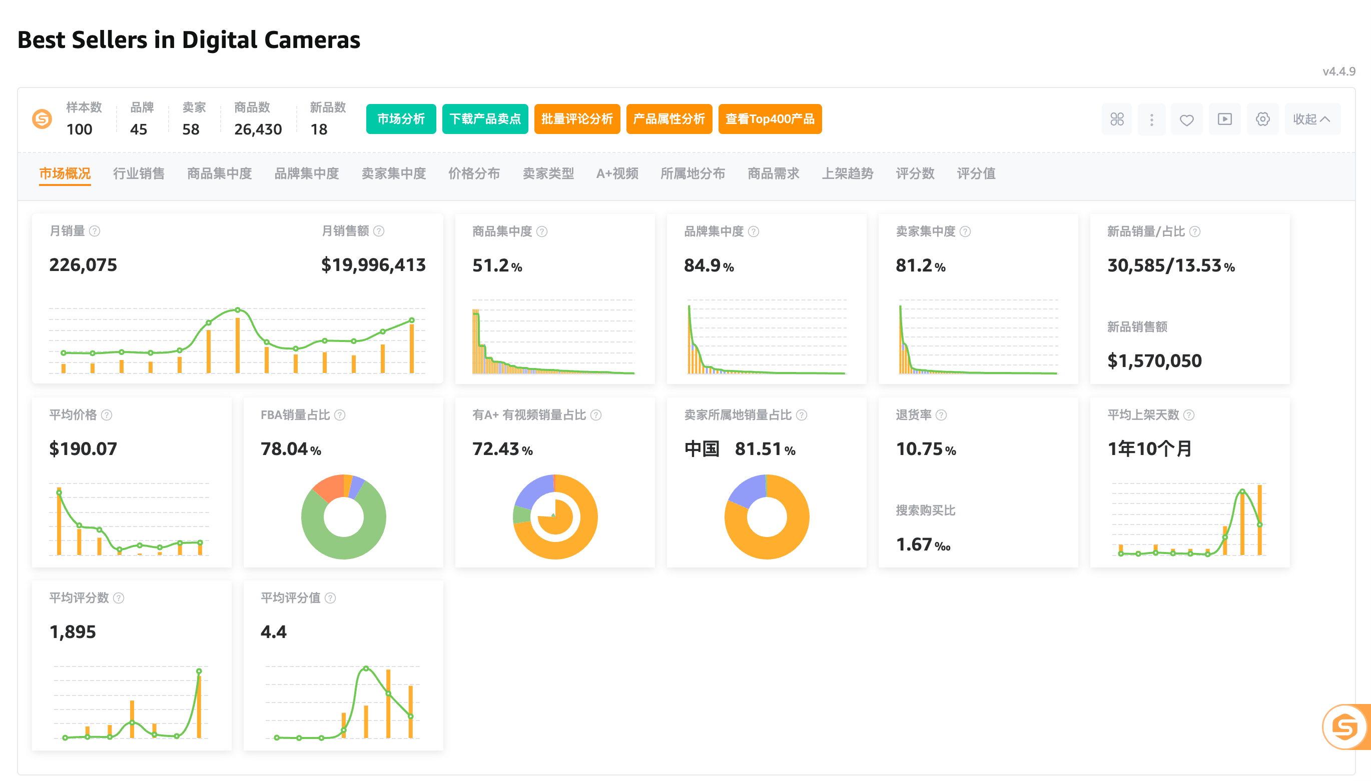The width and height of the screenshot is (1371, 781).
Task: Click the floating SellerSprite badge at the screen edge
Action: click(1346, 727)
